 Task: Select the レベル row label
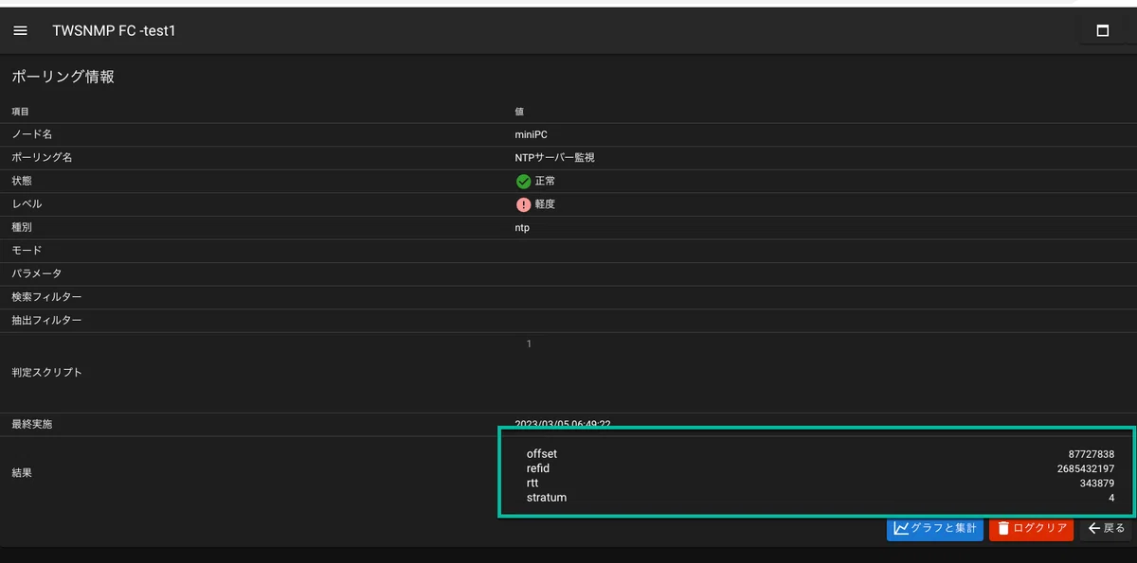coord(27,204)
